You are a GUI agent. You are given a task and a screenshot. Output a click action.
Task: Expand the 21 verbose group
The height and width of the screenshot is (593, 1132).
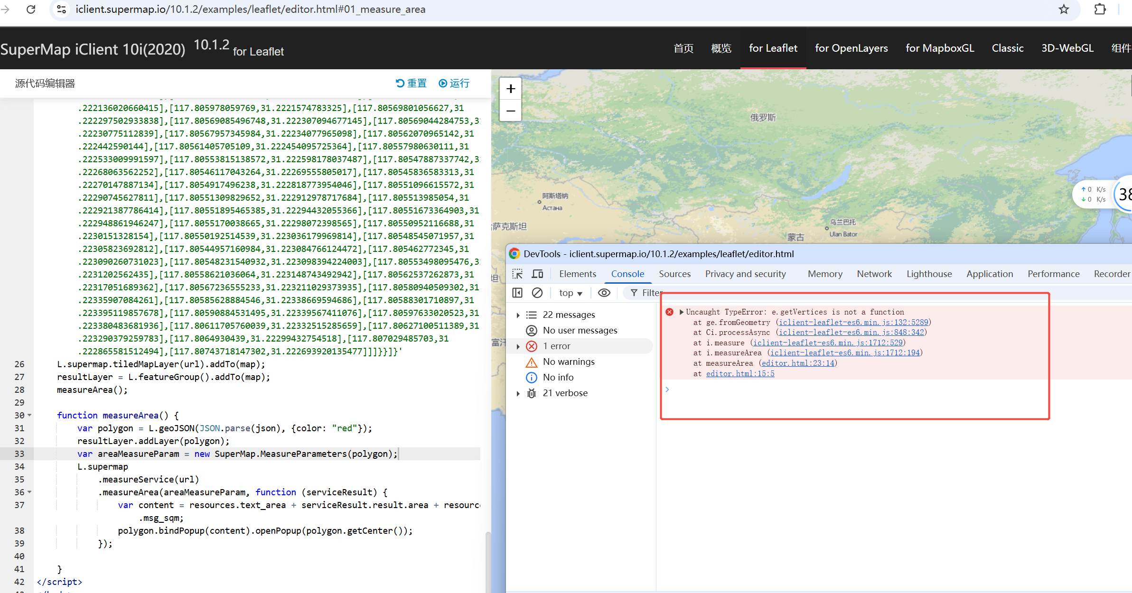click(x=518, y=393)
